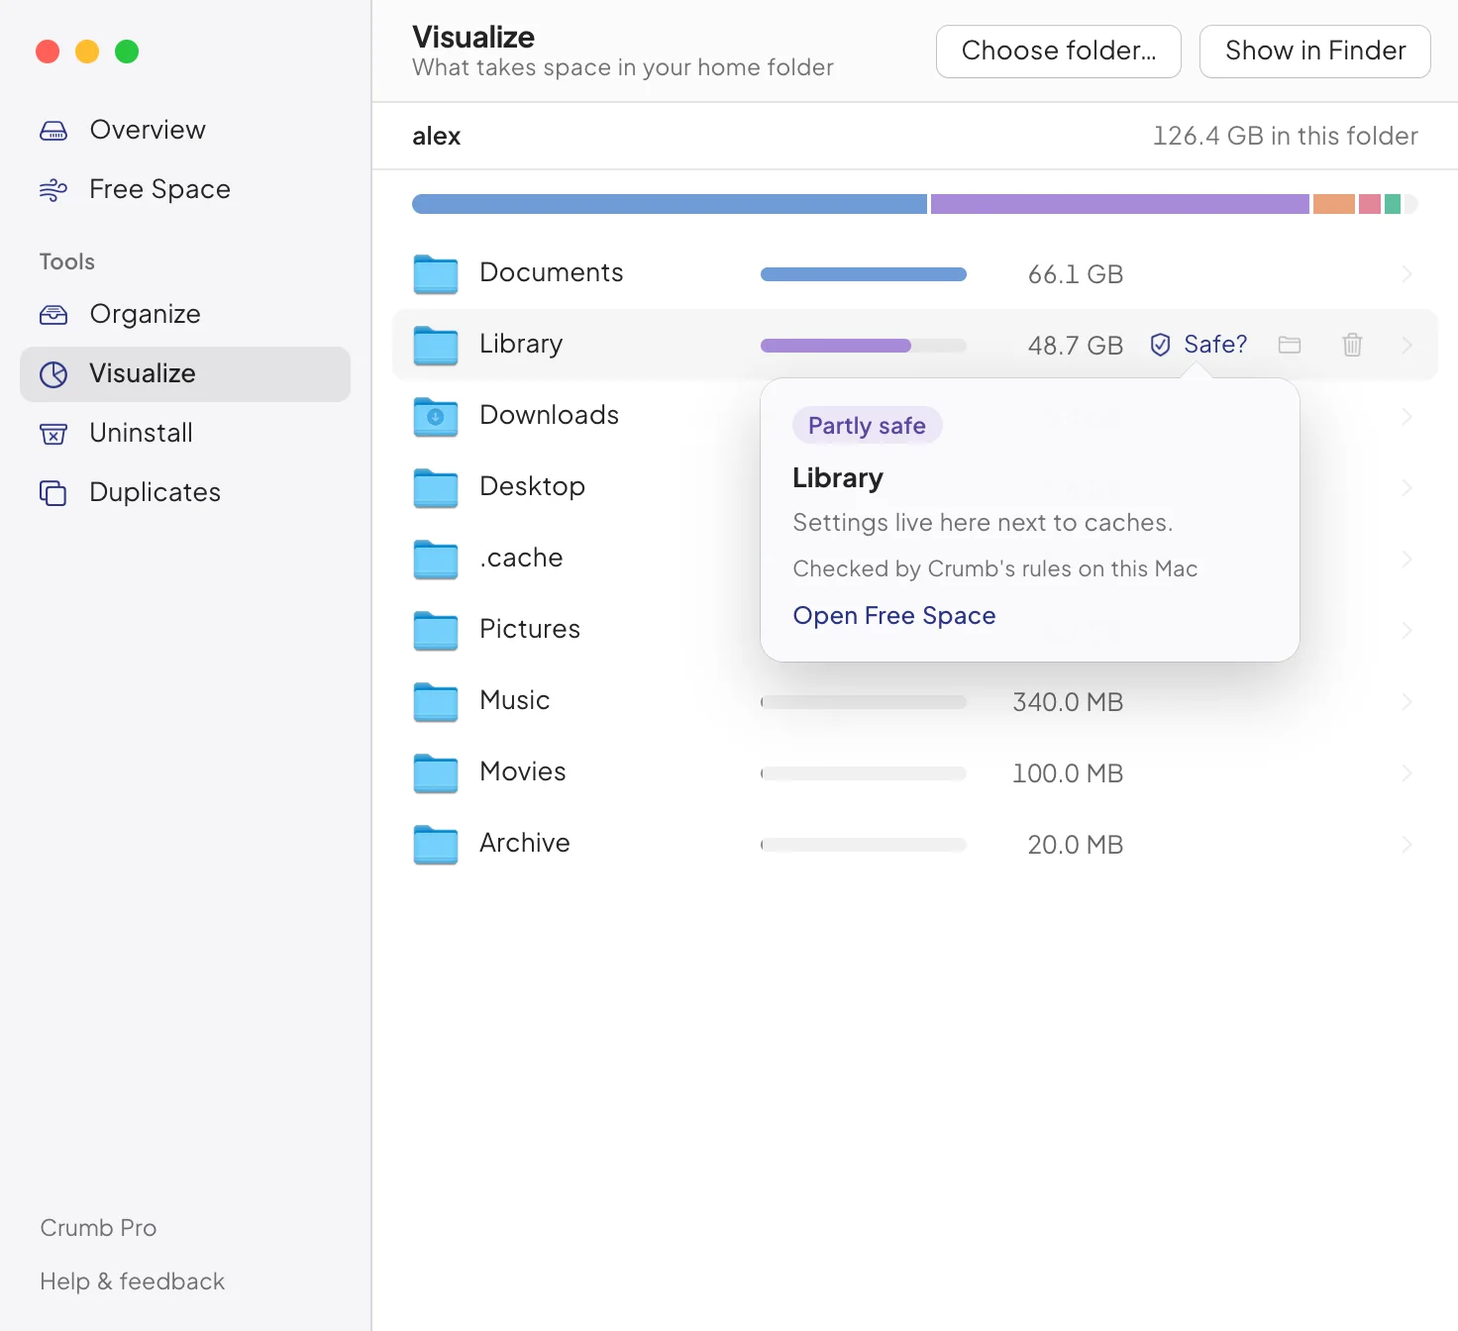Click the Pictures folder icon
Image resolution: width=1458 pixels, height=1331 pixels.
pyautogui.click(x=436, y=631)
